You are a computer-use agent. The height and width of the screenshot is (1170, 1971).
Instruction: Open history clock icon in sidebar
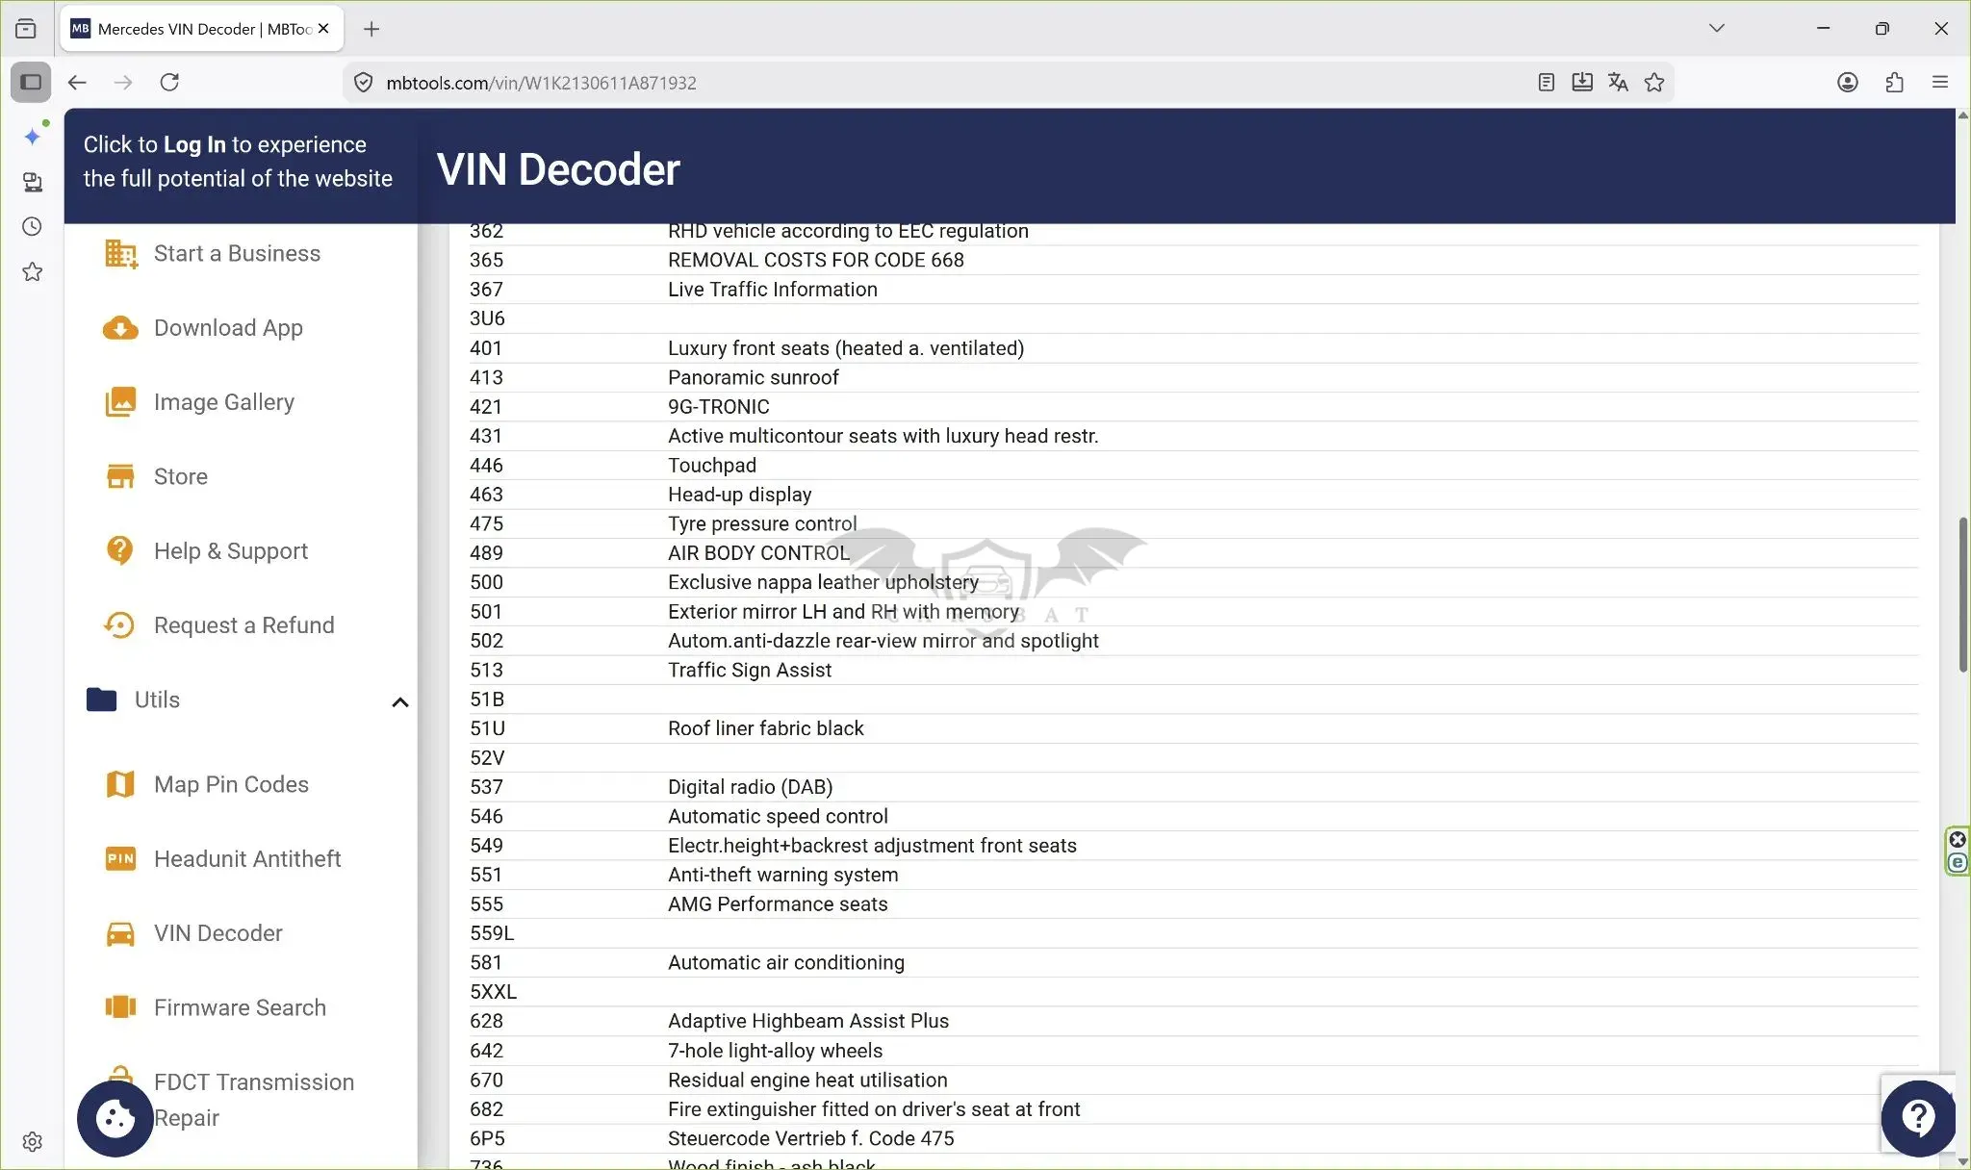(33, 227)
